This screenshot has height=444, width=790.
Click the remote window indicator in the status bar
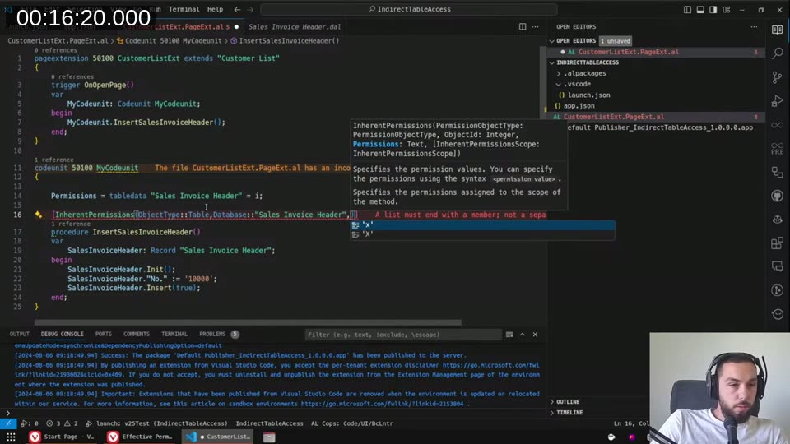[8, 423]
